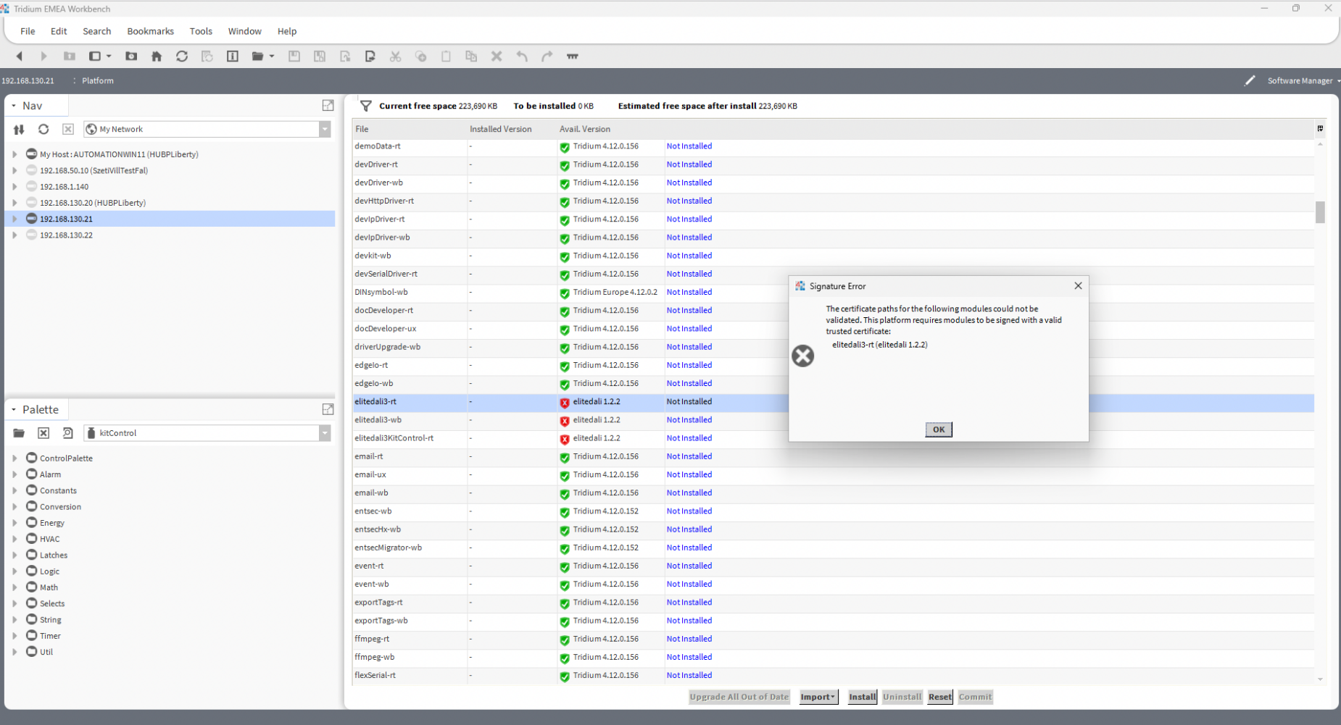The image size is (1341, 725).
Task: Navigate back using the toolbar arrow
Action: [x=19, y=56]
